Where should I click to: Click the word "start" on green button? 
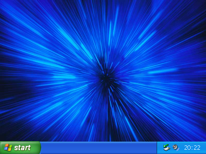(x=22, y=148)
